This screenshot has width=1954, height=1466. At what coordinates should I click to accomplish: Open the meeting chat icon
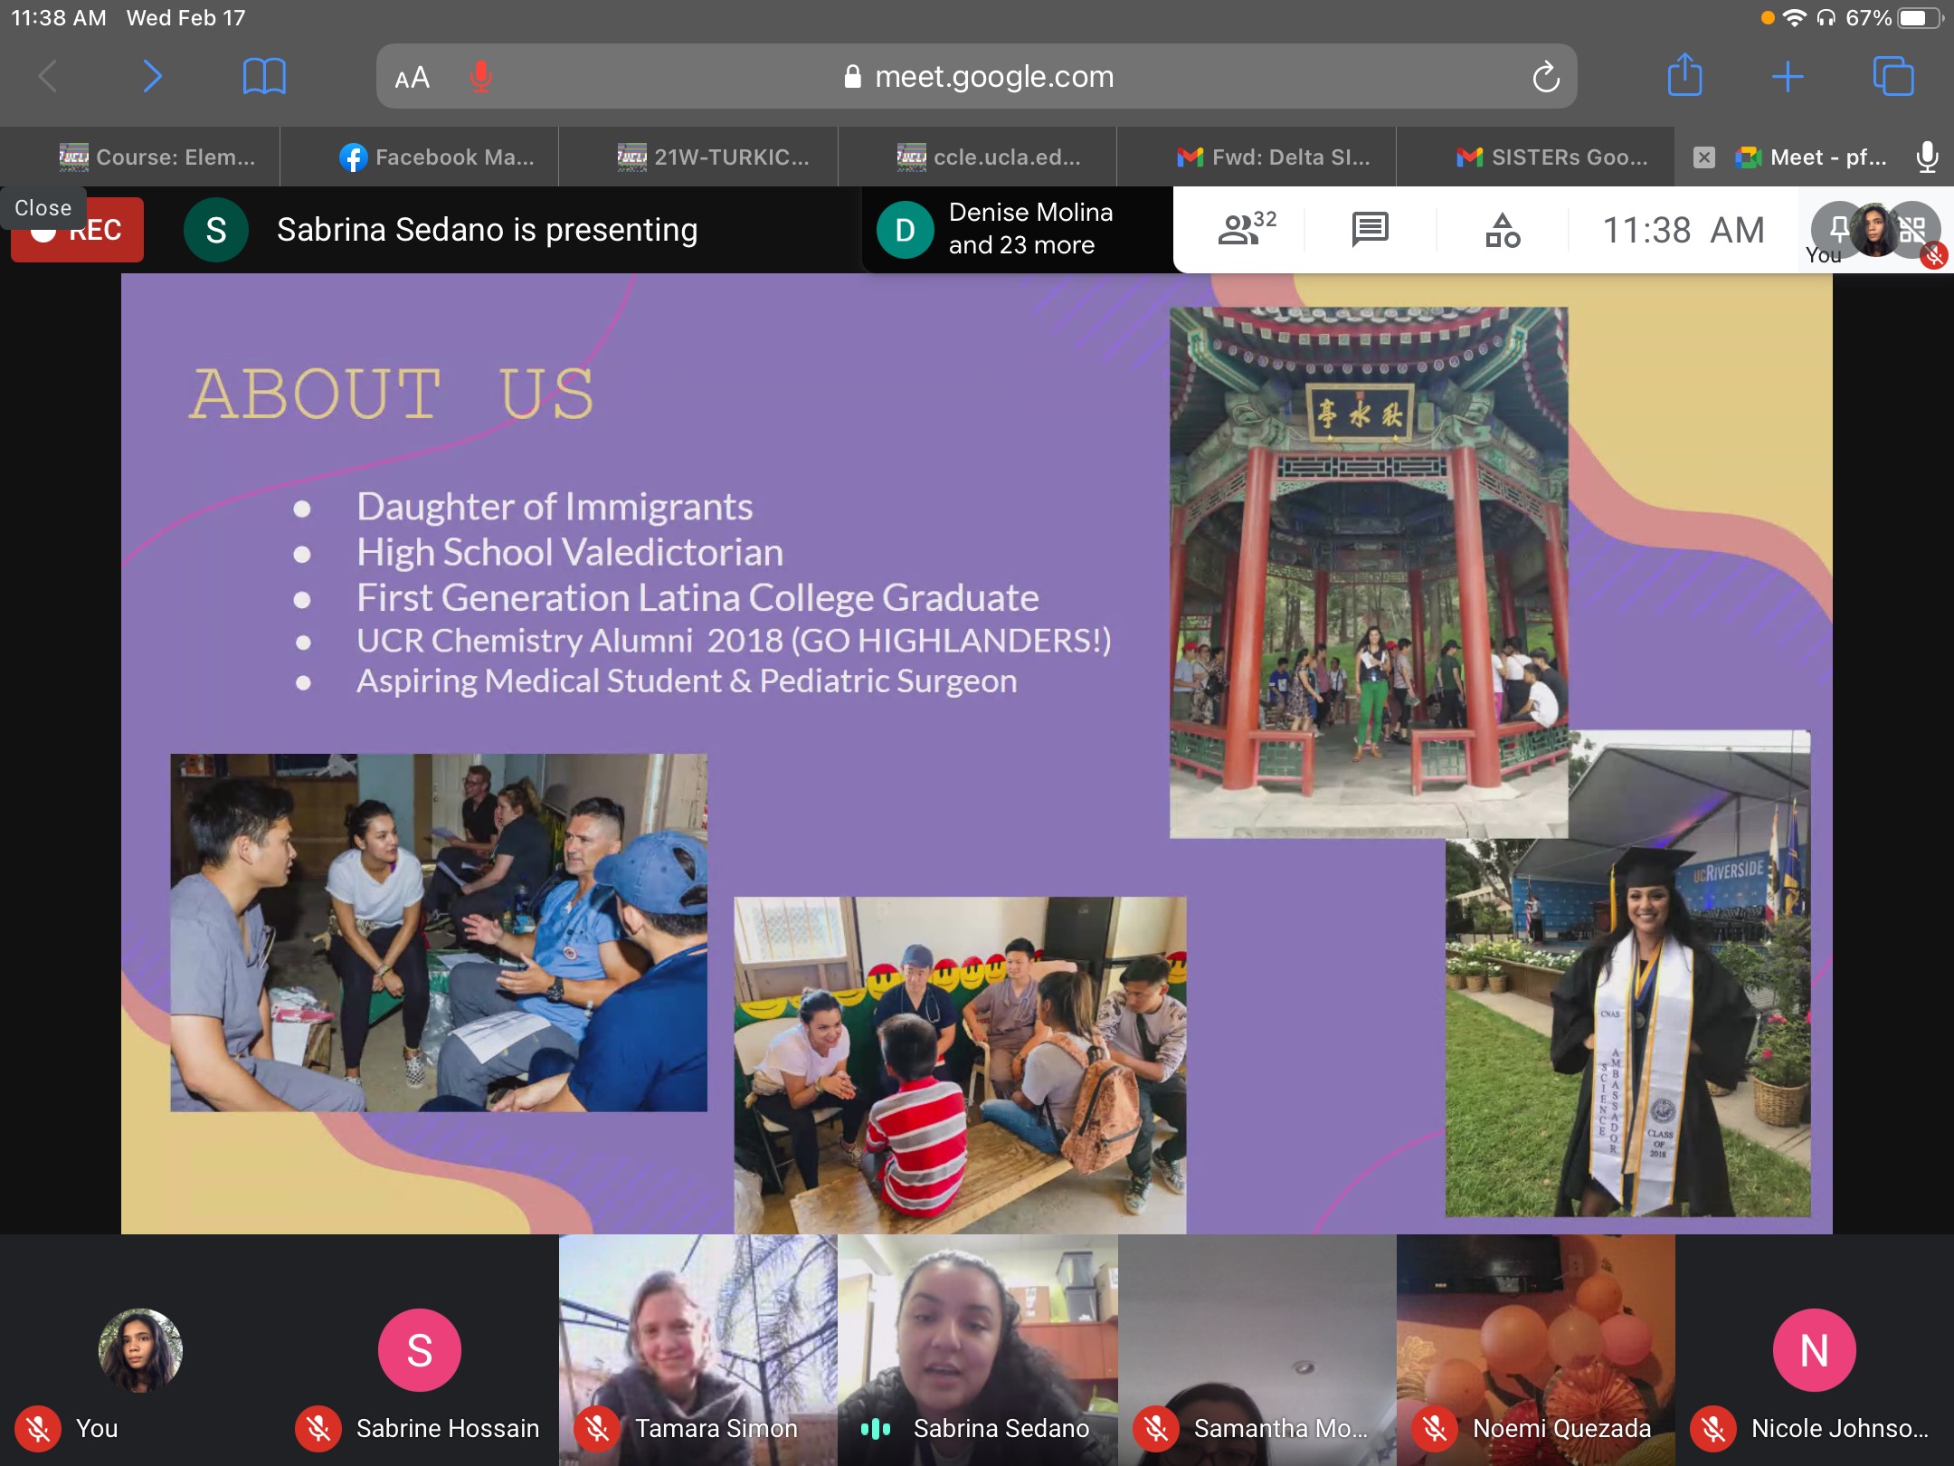[1370, 229]
